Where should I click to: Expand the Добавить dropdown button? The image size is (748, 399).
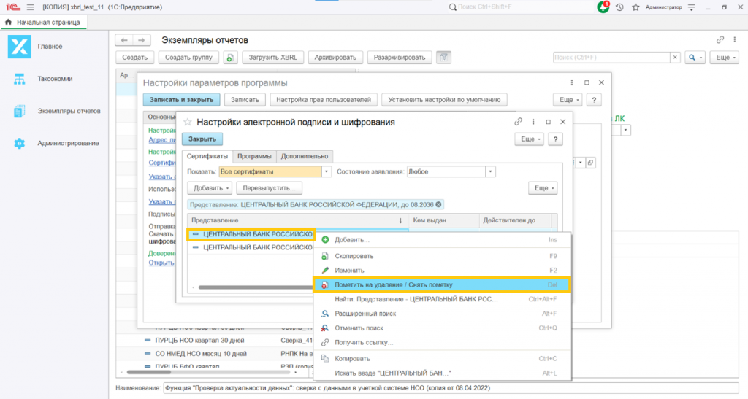210,188
